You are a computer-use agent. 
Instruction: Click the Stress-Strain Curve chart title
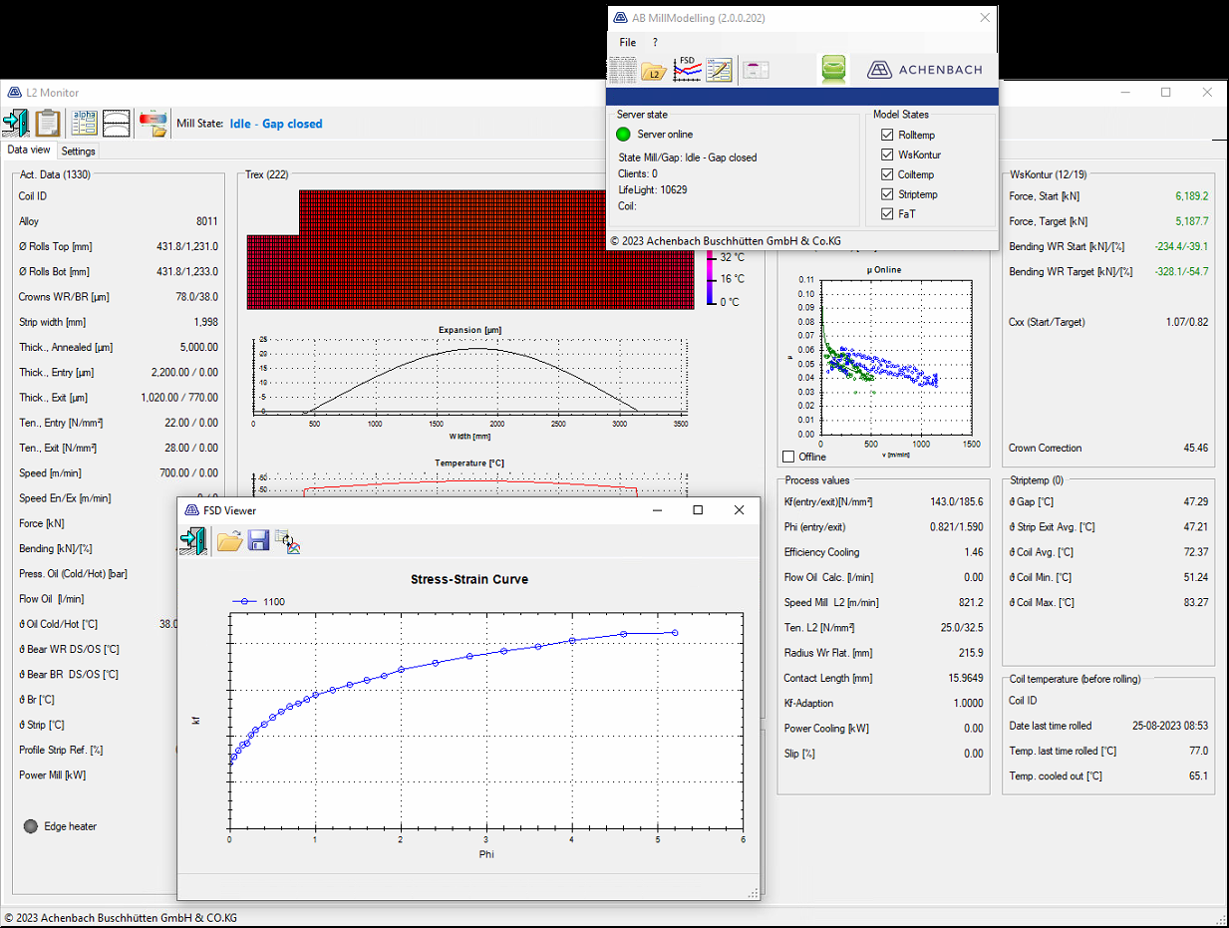click(x=469, y=579)
